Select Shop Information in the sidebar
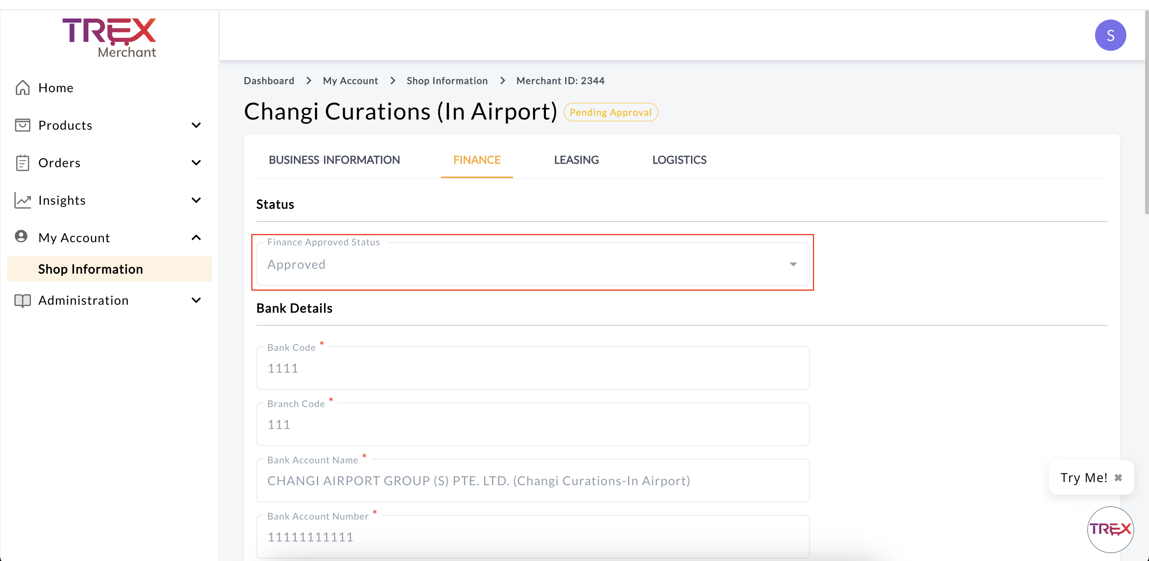The height and width of the screenshot is (561, 1149). click(91, 269)
